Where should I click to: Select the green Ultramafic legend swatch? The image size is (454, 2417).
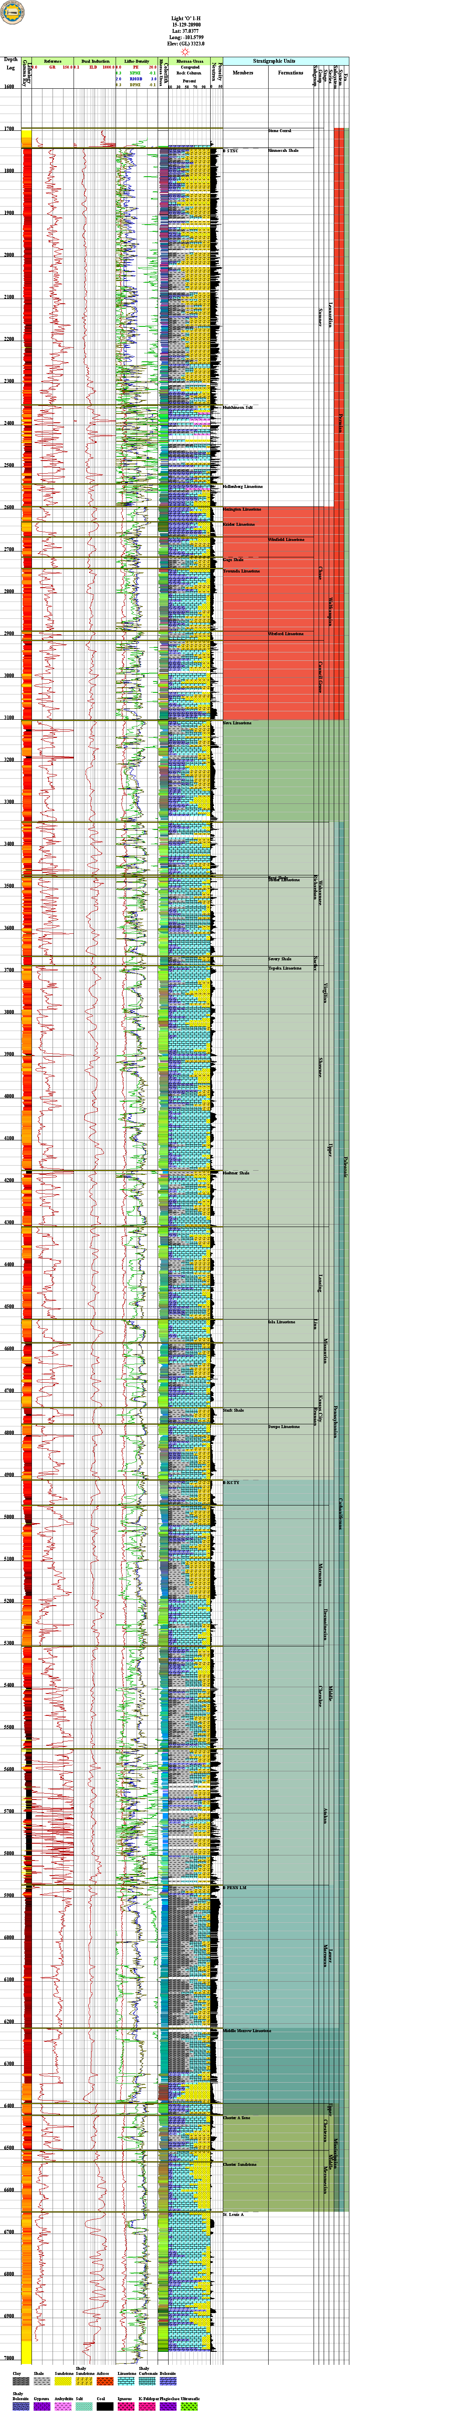click(x=189, y=2406)
